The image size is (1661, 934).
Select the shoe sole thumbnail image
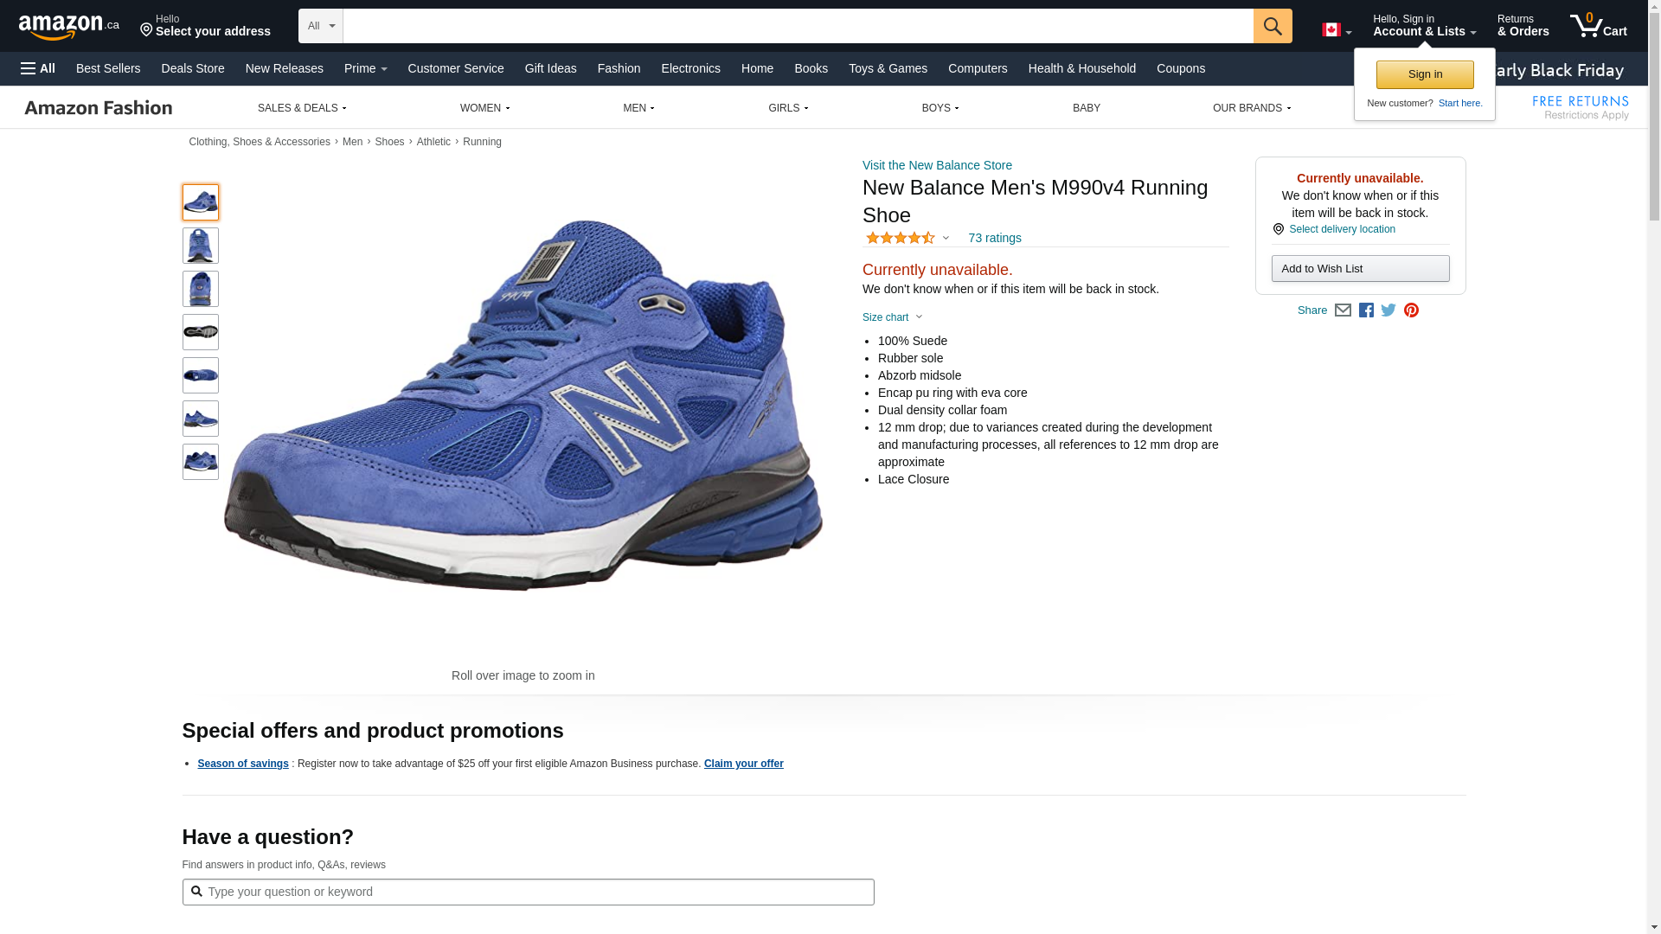tap(201, 332)
